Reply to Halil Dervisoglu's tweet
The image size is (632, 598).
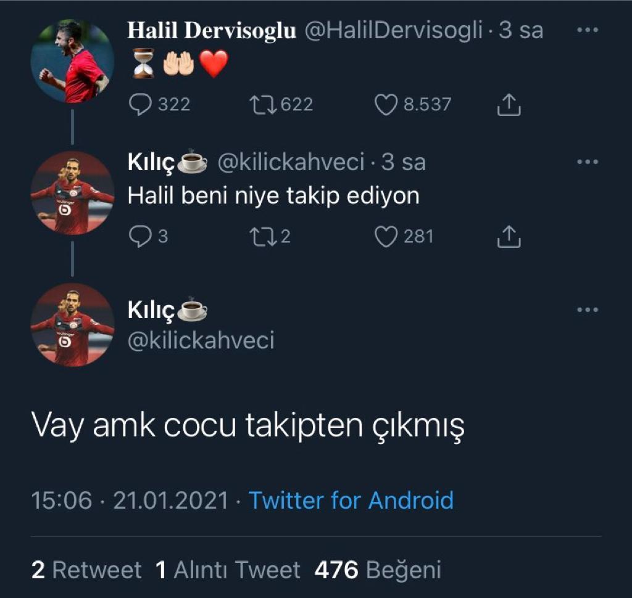[140, 105]
